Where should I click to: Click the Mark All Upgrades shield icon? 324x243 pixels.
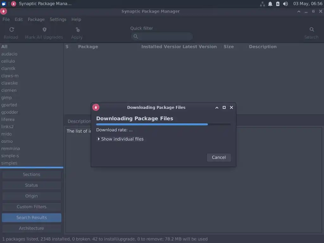pos(44,29)
